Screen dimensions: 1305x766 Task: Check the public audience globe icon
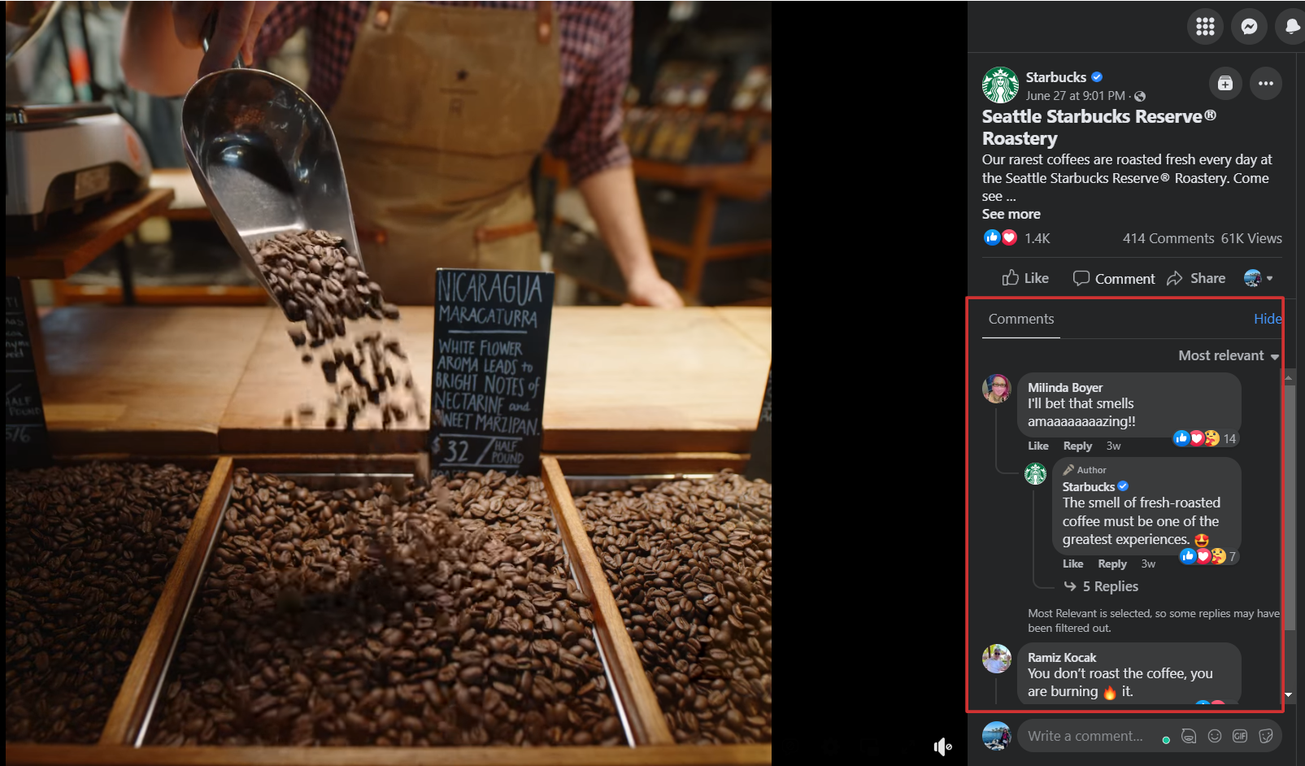coord(1140,97)
